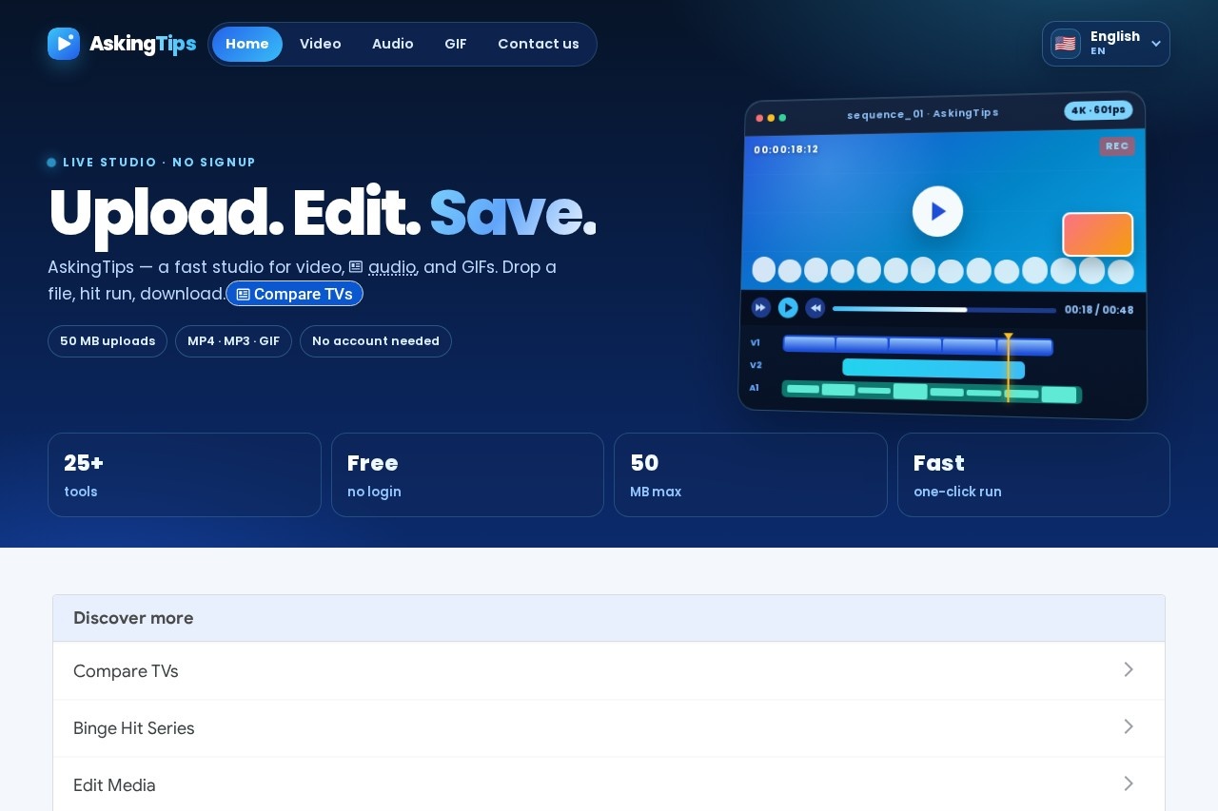
Task: Start the preview with the large play button
Action: pos(937,211)
